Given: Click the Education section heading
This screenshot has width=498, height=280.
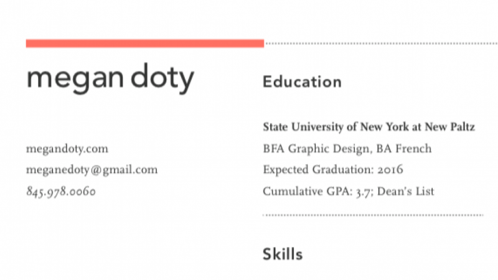Looking at the screenshot, I should pyautogui.click(x=302, y=82).
